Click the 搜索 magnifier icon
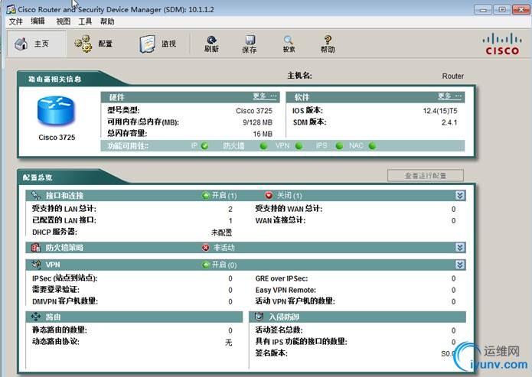Viewport: 532px width, 377px height. pos(289,44)
